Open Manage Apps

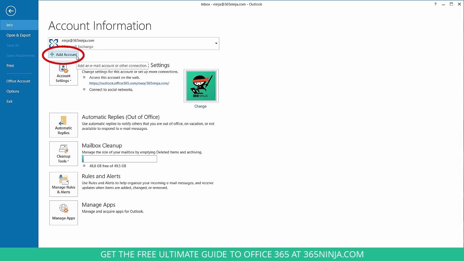(63, 213)
